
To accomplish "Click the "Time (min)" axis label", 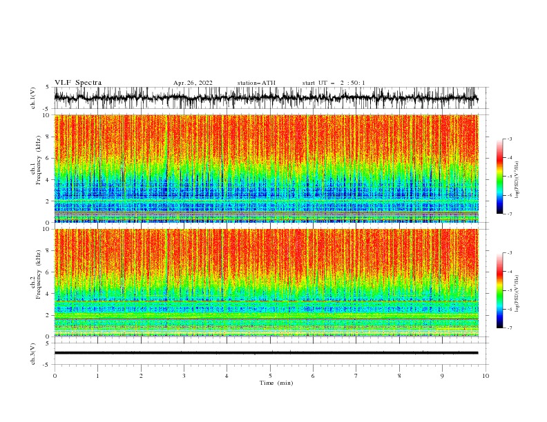I will click(276, 383).
